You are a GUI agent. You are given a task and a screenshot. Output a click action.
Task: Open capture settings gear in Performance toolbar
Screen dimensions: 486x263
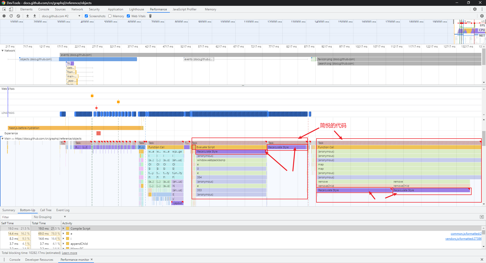[482, 16]
